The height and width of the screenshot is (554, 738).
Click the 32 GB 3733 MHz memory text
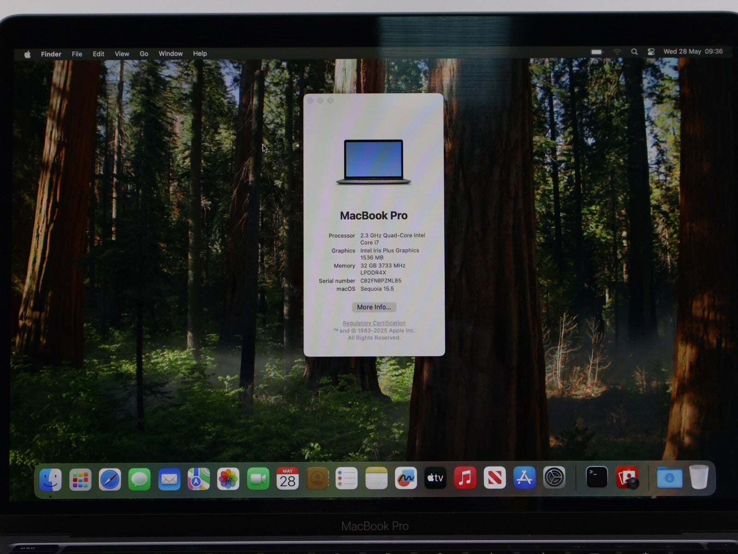(x=383, y=269)
